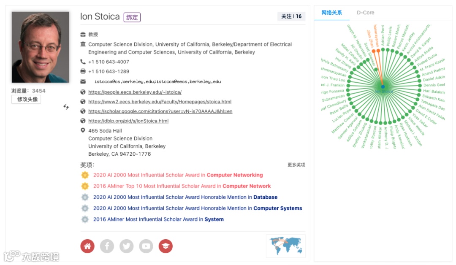456x265 pixels.
Task: Click the gold medal beside Computer Networking award
Action: point(85,175)
